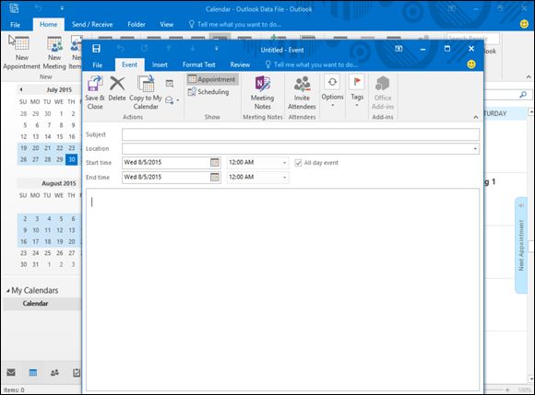Image resolution: width=535 pixels, height=395 pixels.
Task: Switch to Scheduling view in Show group
Action: (208, 91)
